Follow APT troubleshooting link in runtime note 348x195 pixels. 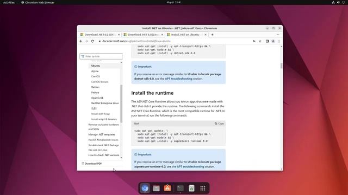(x=190, y=167)
